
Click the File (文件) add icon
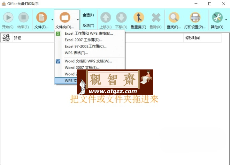(42, 18)
